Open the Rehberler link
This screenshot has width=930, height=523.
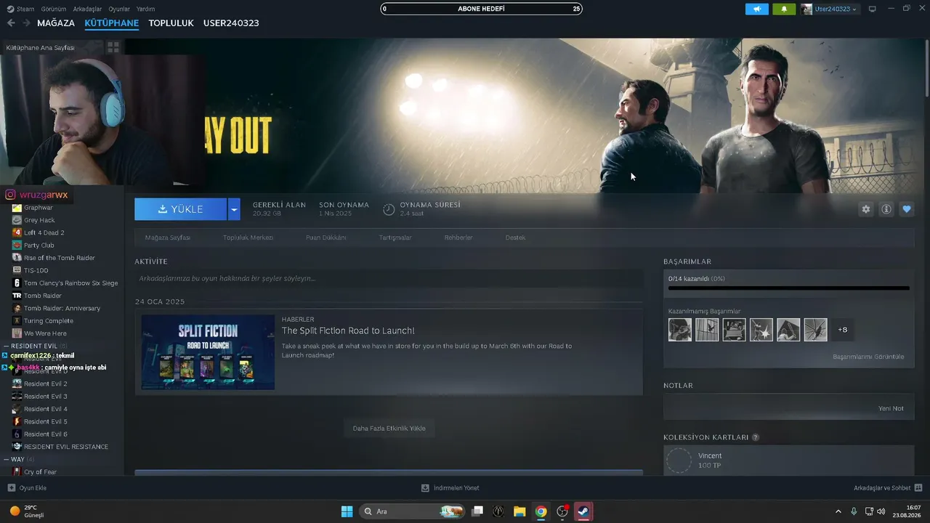[x=458, y=238]
